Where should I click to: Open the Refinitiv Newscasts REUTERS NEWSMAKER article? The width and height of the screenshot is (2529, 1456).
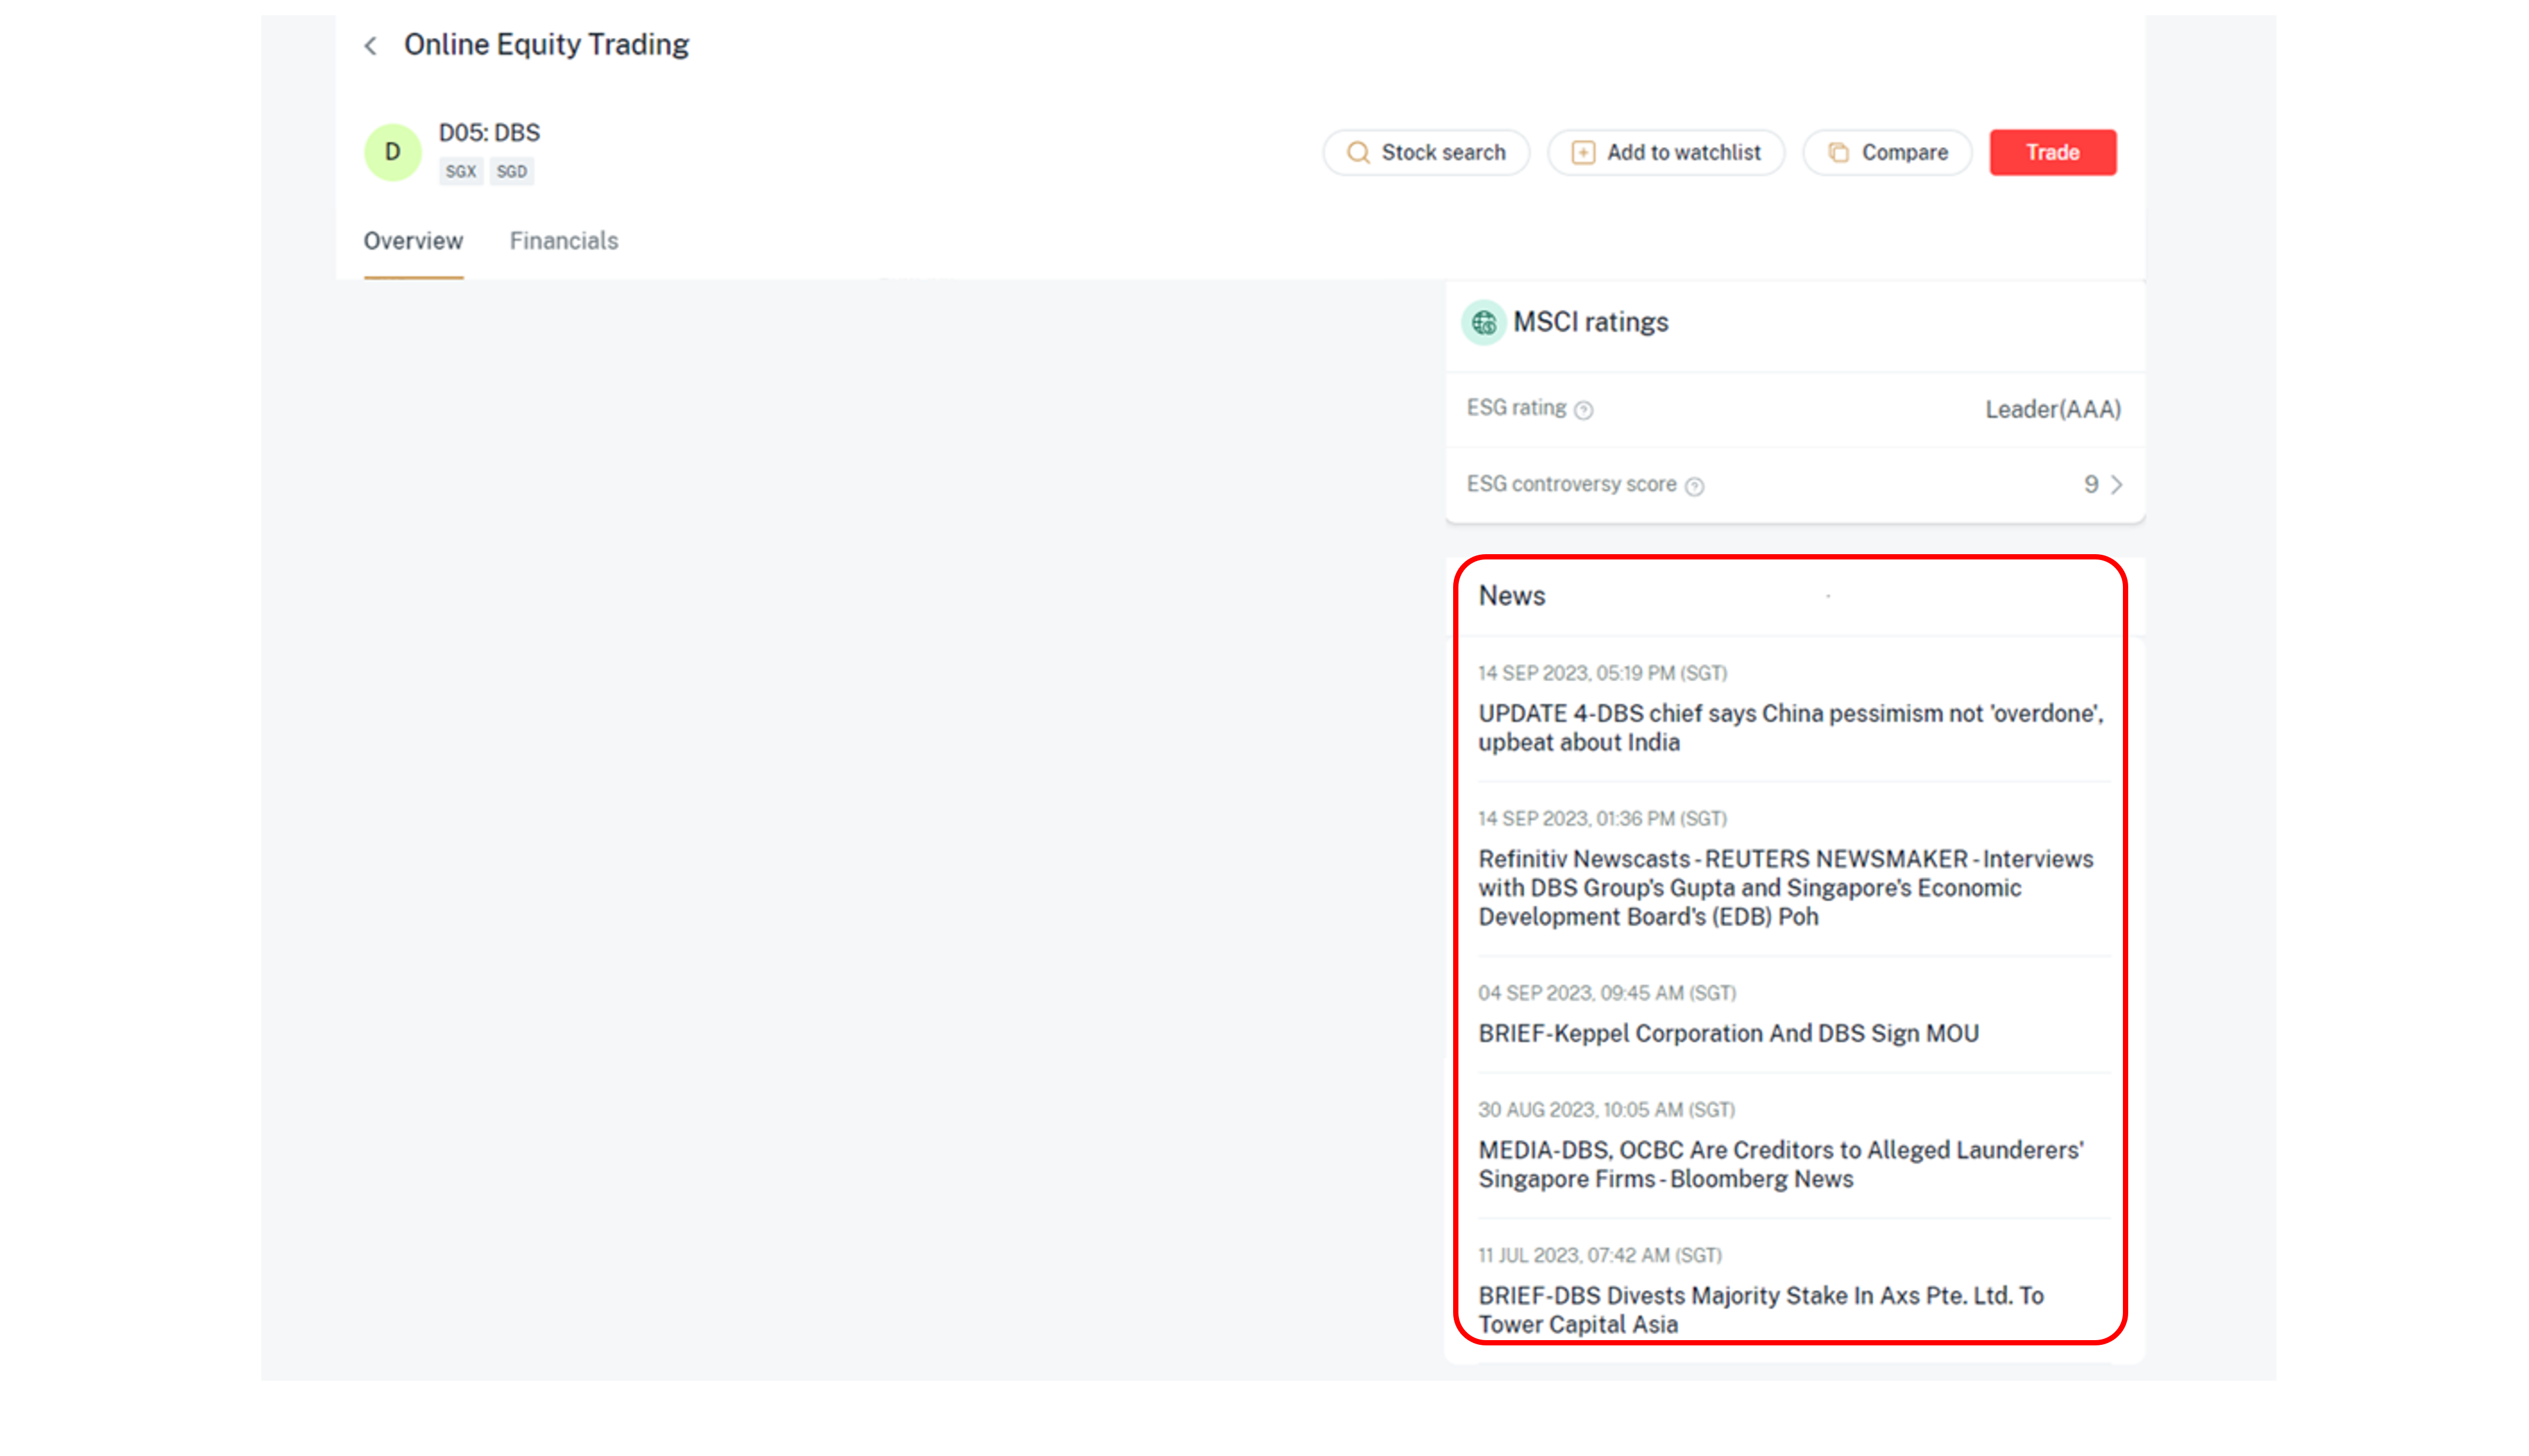click(1786, 888)
